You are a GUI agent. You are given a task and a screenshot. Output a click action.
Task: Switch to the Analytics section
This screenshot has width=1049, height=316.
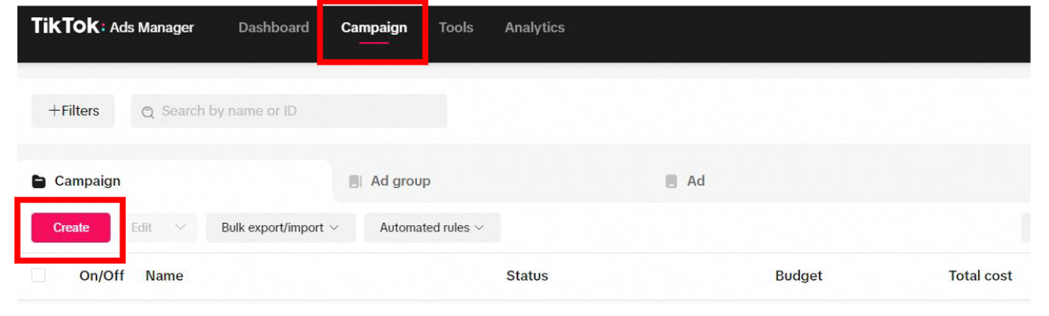[x=535, y=28]
